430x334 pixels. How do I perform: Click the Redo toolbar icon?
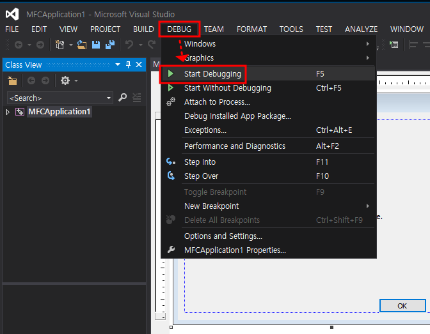tap(152, 44)
